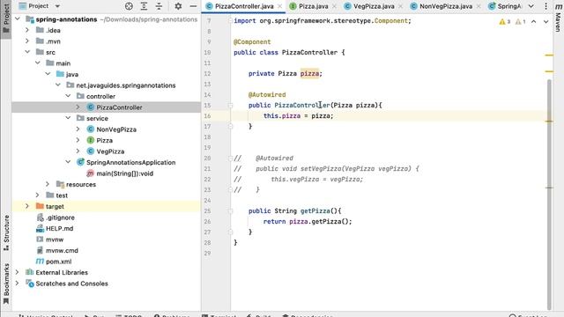The image size is (564, 317).
Task: Click the orange target folder icon
Action: [40, 206]
